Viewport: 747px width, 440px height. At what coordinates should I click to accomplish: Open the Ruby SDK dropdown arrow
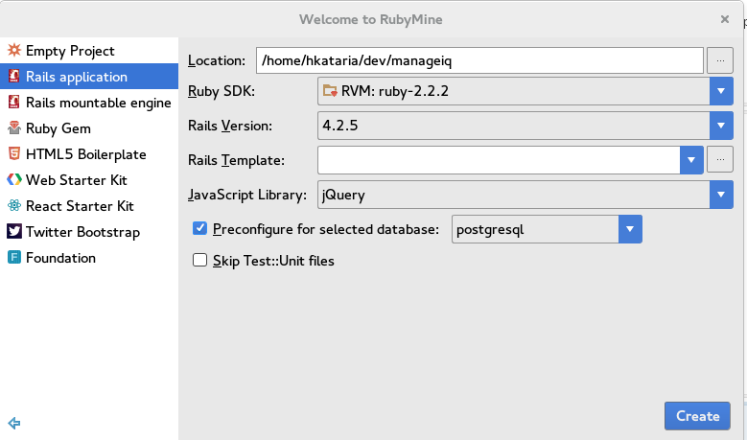coord(721,91)
